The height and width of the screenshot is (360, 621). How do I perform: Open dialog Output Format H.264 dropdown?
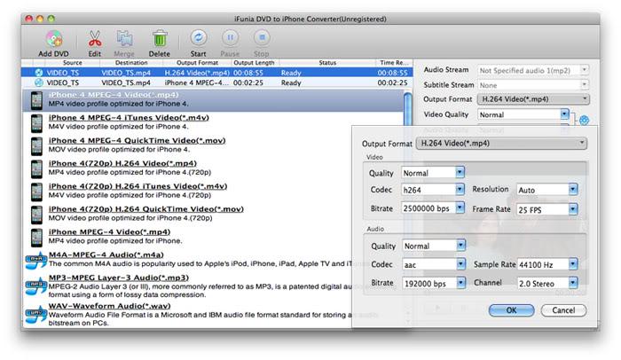[x=501, y=144]
